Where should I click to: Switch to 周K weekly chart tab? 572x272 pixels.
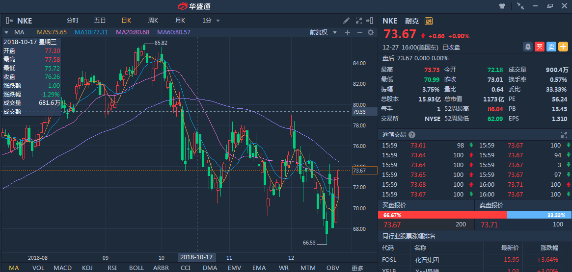point(153,21)
